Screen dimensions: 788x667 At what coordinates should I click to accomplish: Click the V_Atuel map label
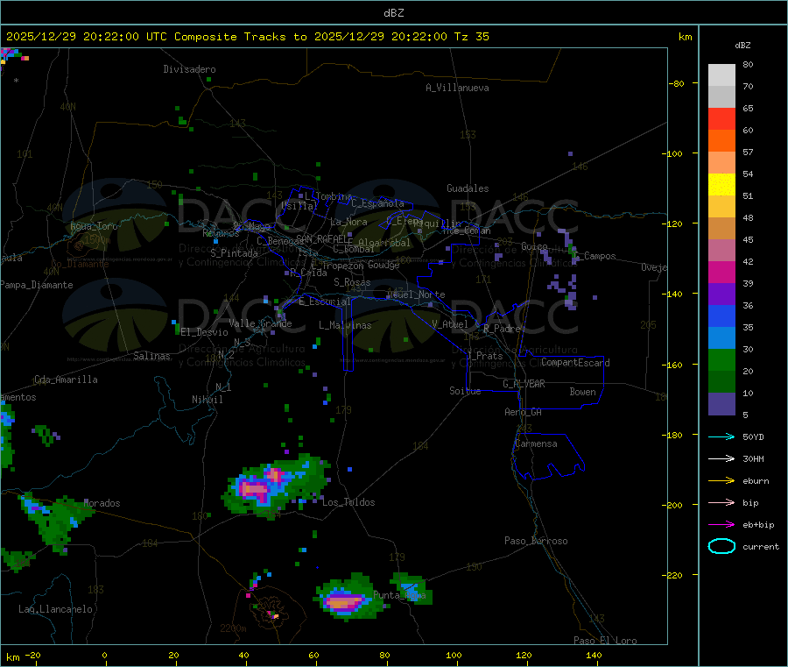(450, 324)
